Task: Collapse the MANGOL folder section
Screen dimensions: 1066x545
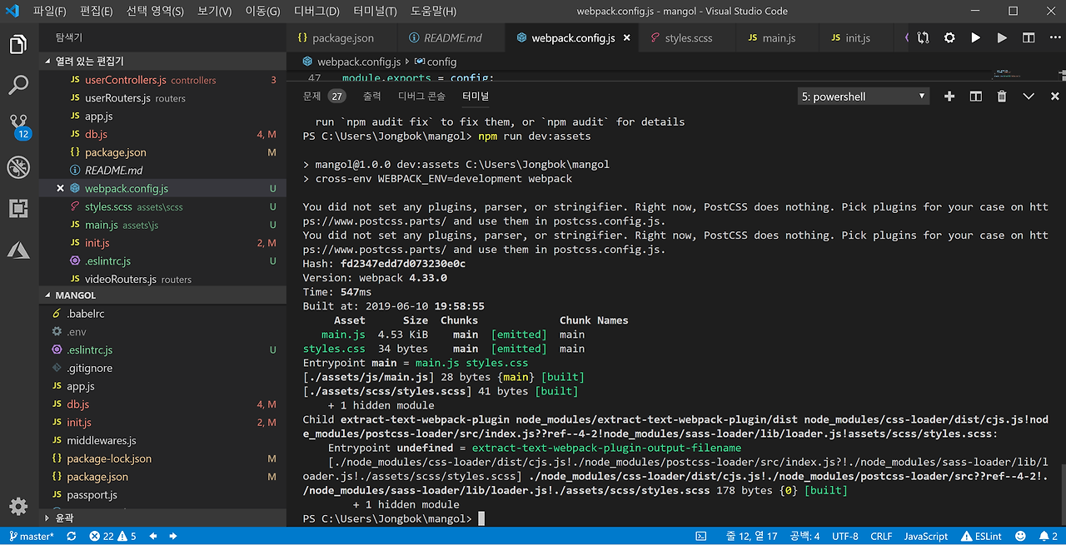Action: click(162, 295)
